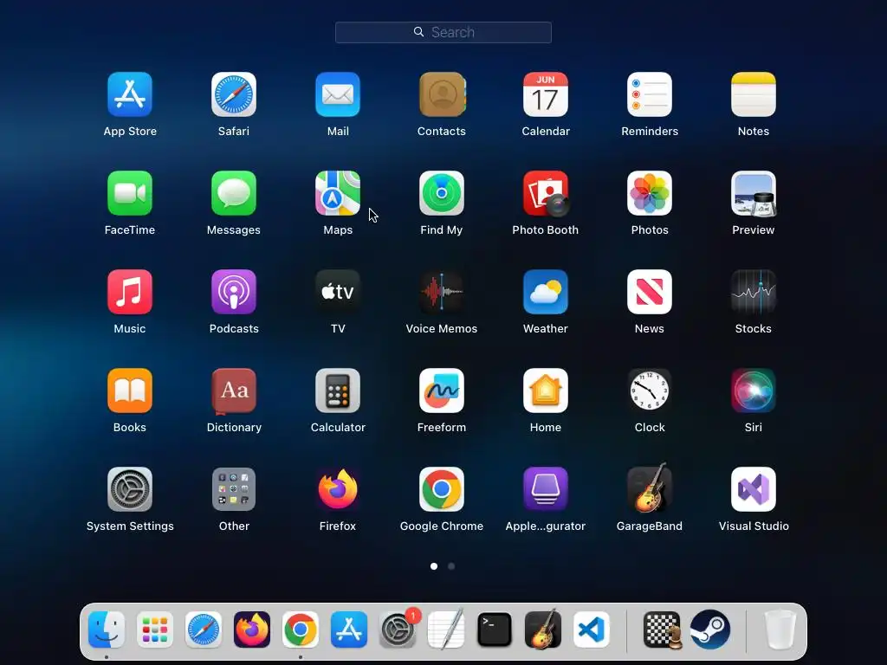The height and width of the screenshot is (665, 887).
Task: Open the Calendar app
Action: click(x=546, y=94)
